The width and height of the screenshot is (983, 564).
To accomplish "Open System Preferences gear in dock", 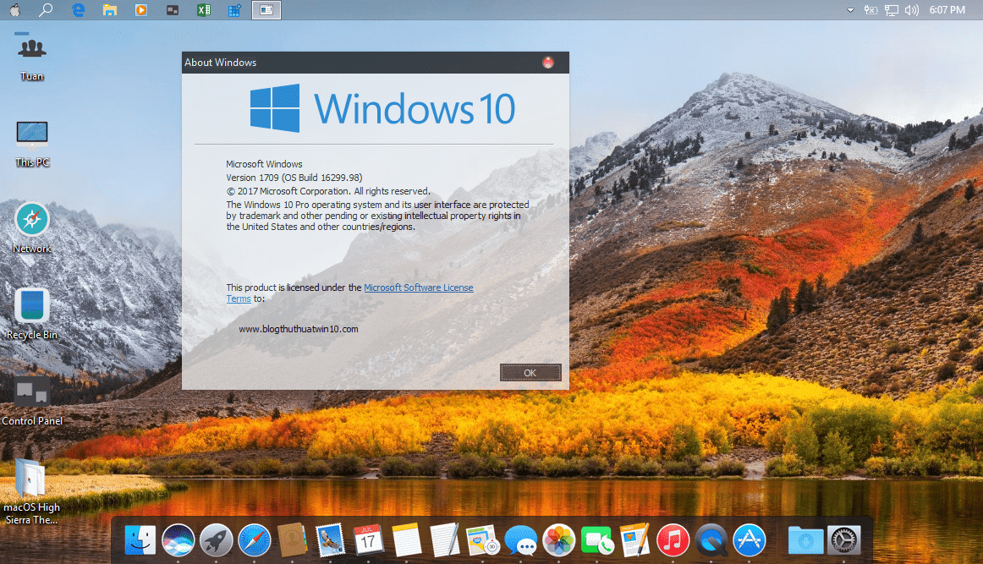I will [843, 540].
